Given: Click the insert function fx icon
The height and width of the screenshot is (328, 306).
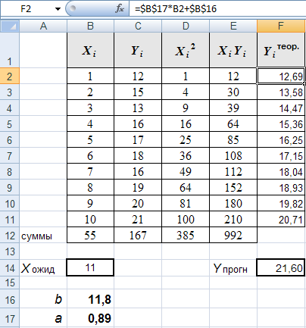Looking at the screenshot, I should tap(120, 9).
